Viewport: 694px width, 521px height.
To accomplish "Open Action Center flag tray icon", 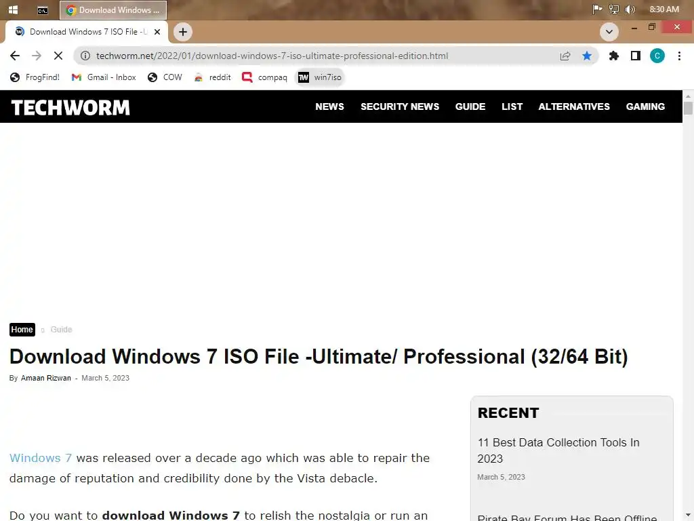I will coord(597,9).
